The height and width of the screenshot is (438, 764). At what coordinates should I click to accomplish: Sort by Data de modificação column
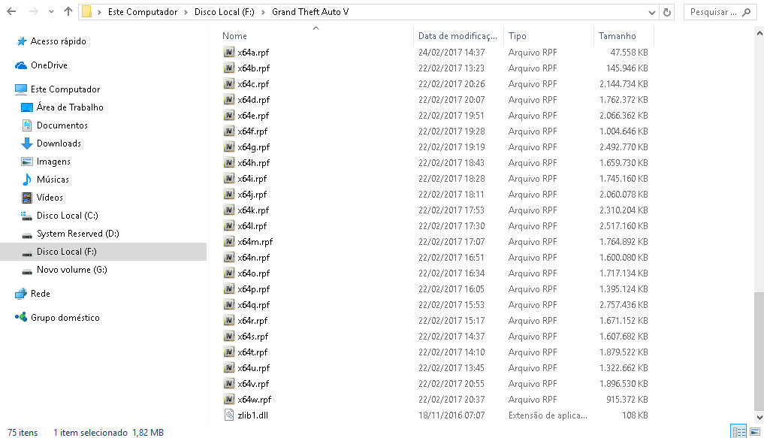[458, 35]
